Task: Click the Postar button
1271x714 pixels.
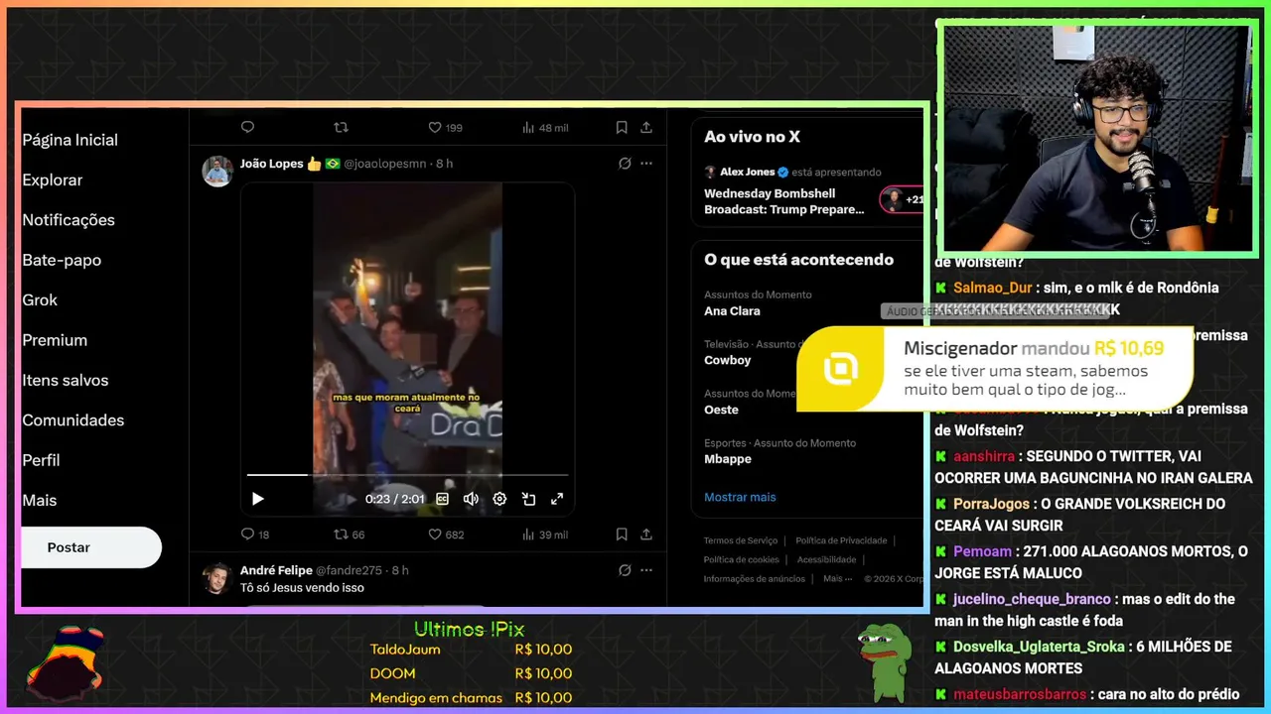Action: tap(90, 547)
